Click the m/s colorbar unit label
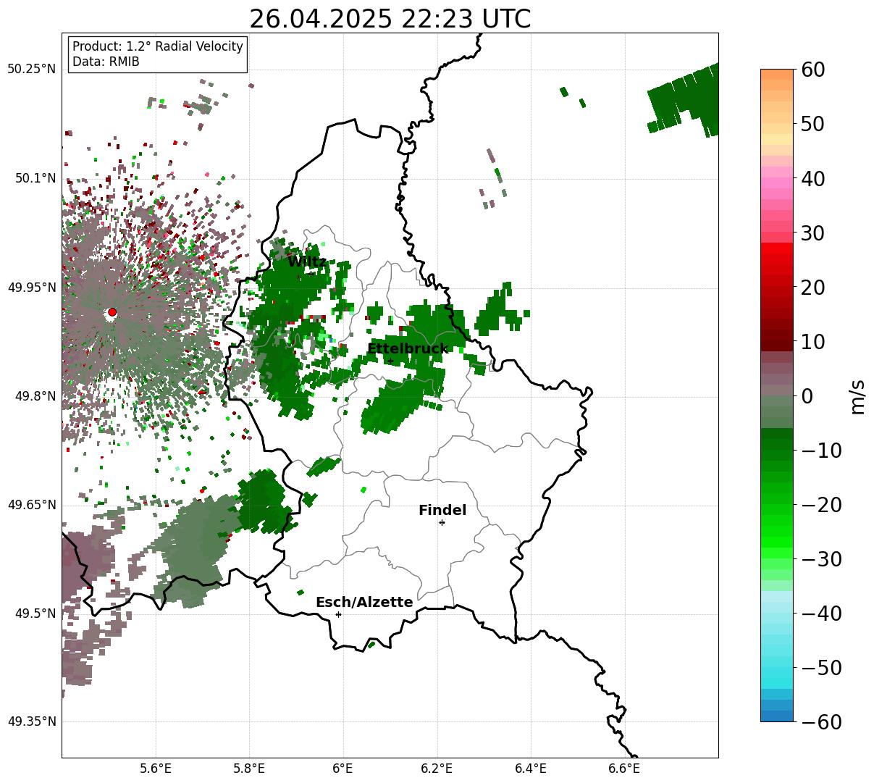 point(857,396)
